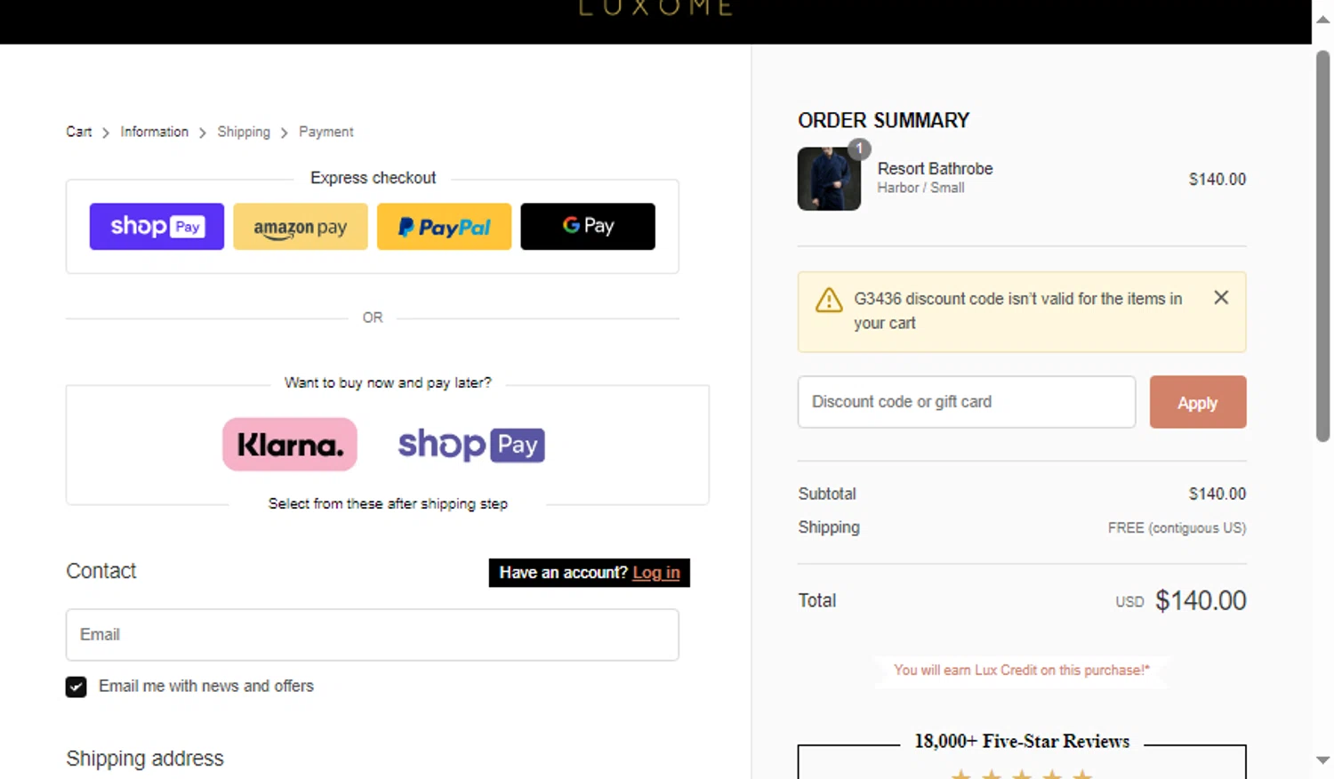Choose Amazon Pay express checkout
This screenshot has width=1334, height=779.
301,226
